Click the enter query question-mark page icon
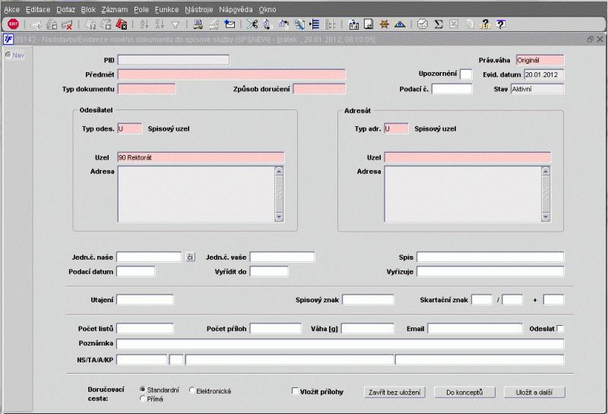This screenshot has width=608, height=414. (x=90, y=24)
